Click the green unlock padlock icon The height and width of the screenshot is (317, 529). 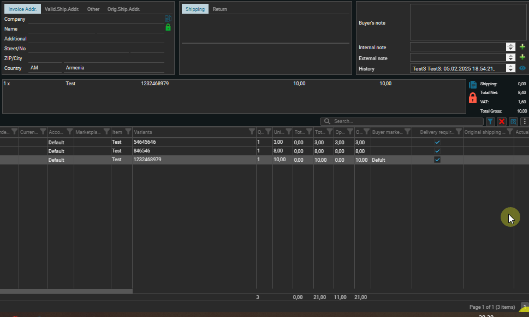[168, 27]
